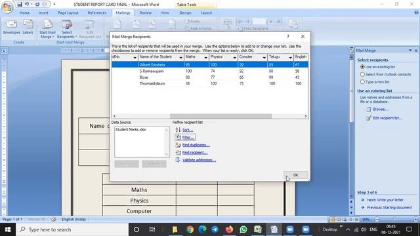This screenshot has height=236, width=420.
Task: Open the Office button menu
Action: point(7,7)
